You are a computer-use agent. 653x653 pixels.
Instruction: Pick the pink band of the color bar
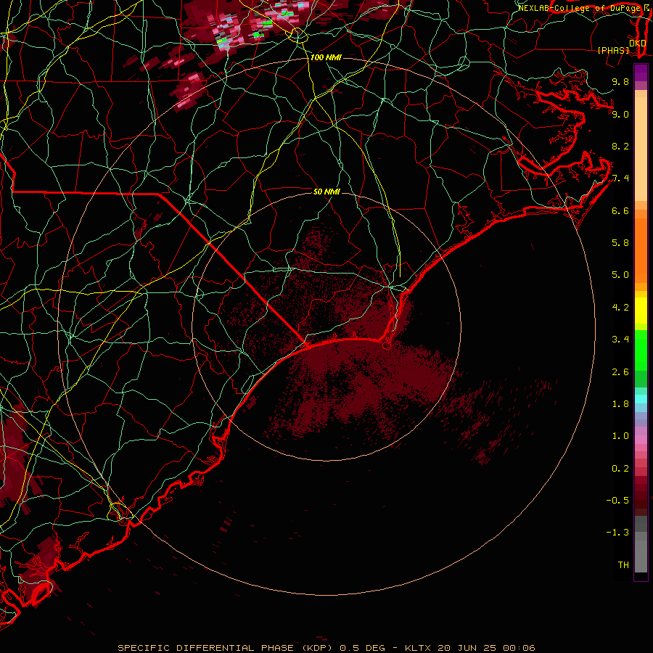641,440
